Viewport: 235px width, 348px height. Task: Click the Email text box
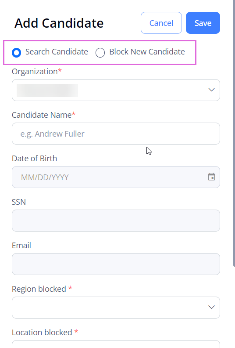116,264
